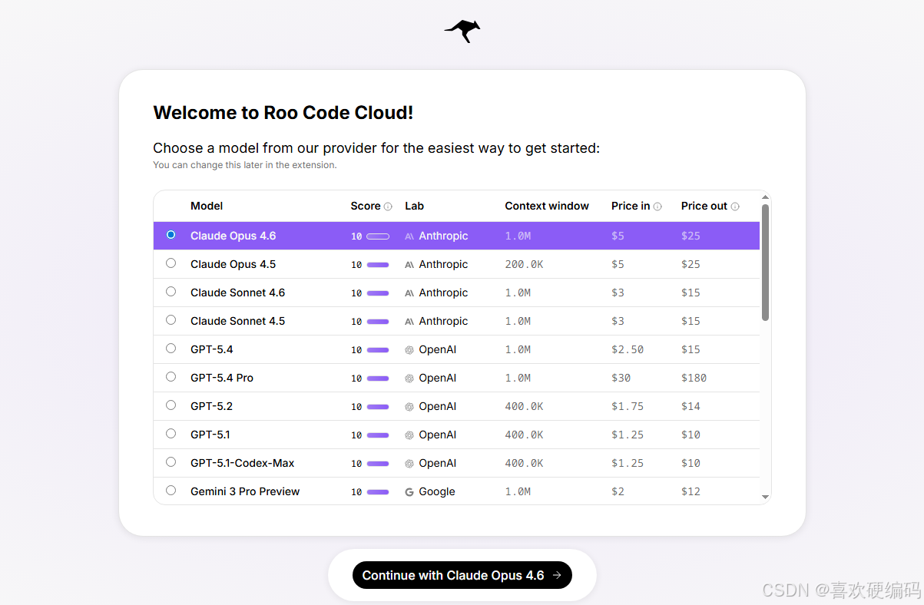Click the score bar for Claude Opus 4.6

pos(378,236)
